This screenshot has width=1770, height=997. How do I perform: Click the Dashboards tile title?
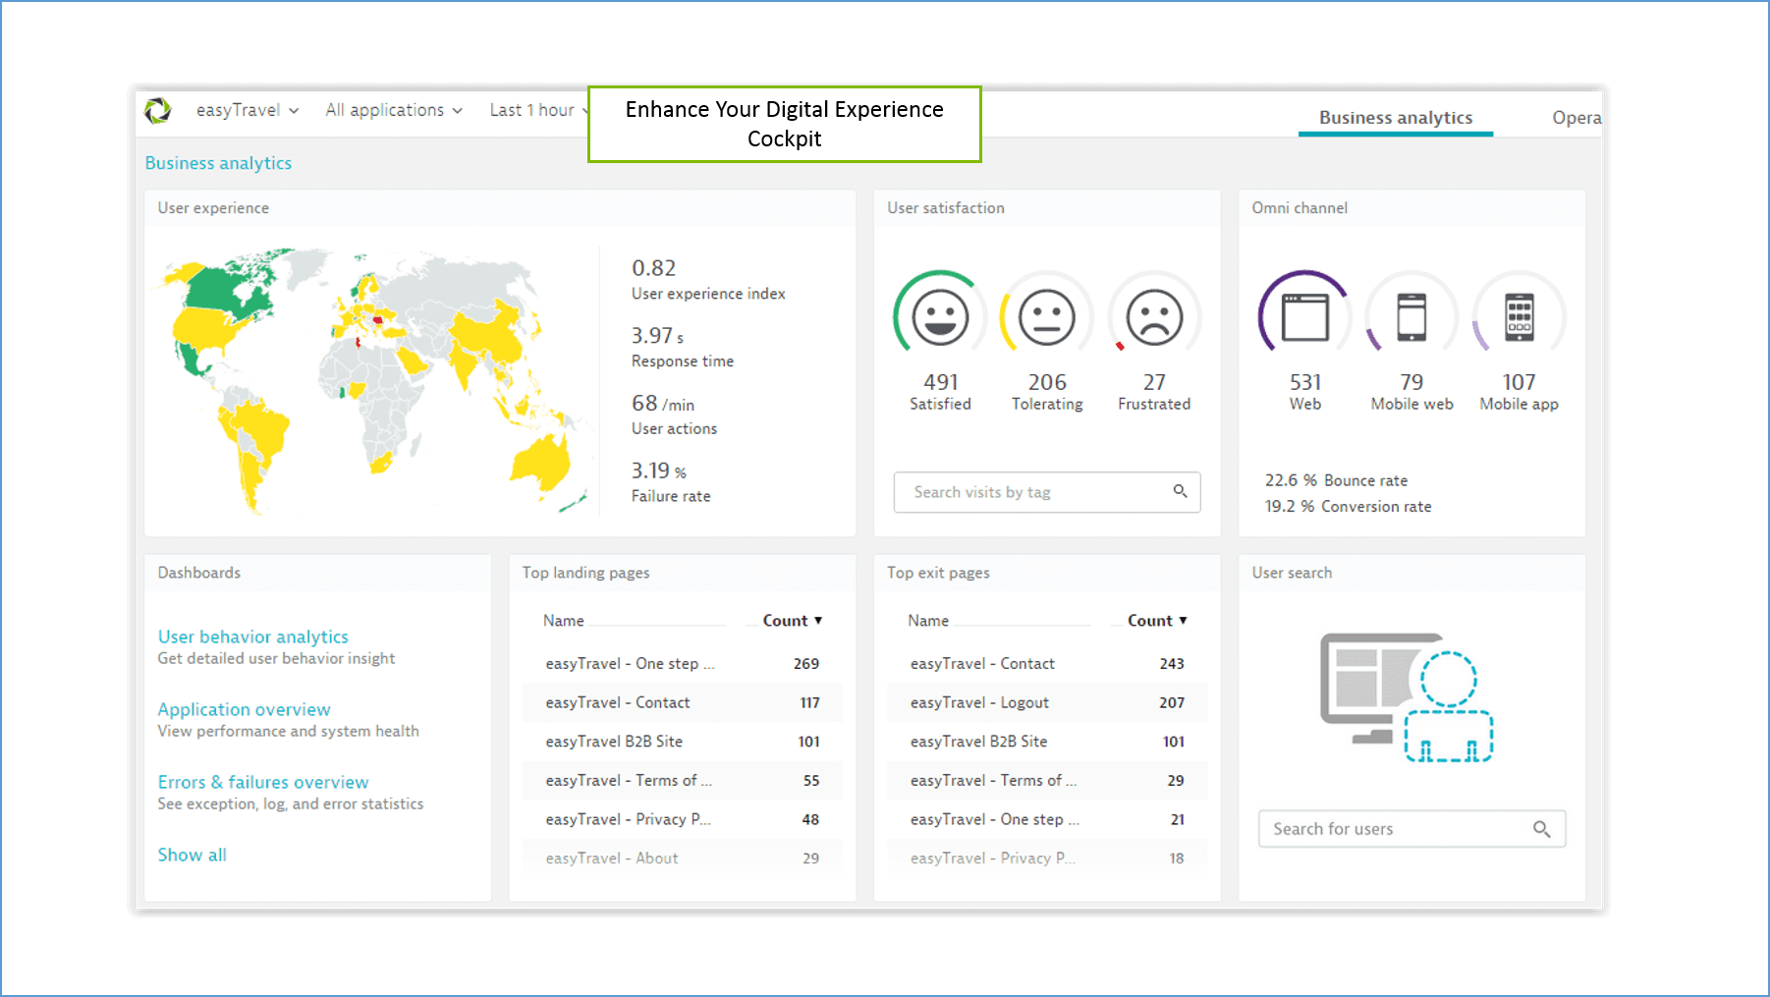point(198,573)
